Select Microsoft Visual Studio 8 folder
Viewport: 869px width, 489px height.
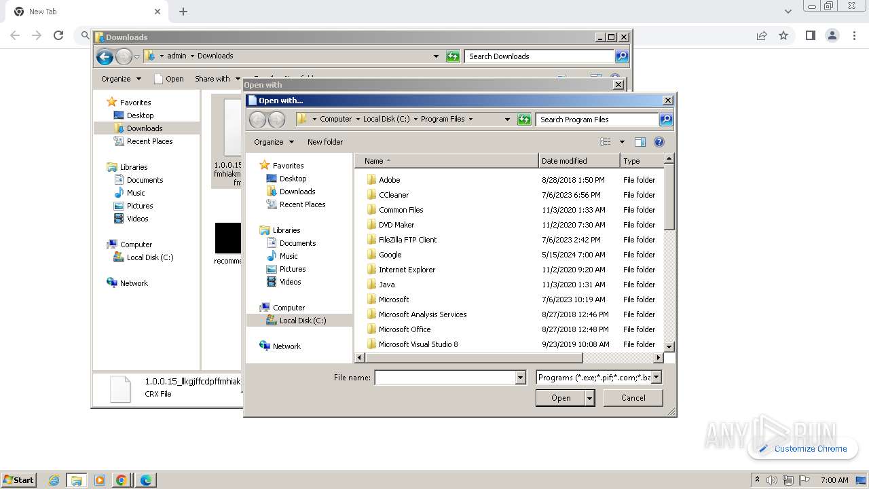418,344
